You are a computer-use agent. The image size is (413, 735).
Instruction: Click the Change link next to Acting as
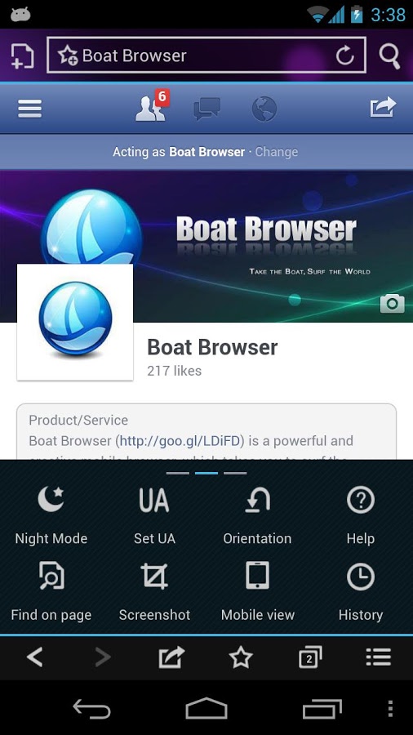pos(276,152)
